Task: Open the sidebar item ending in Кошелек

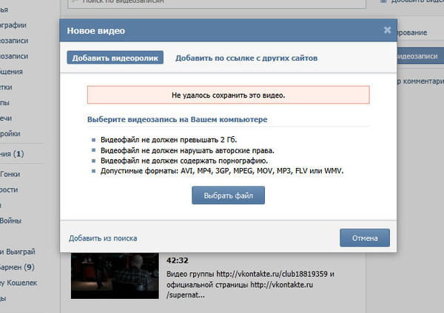Action: (18, 283)
